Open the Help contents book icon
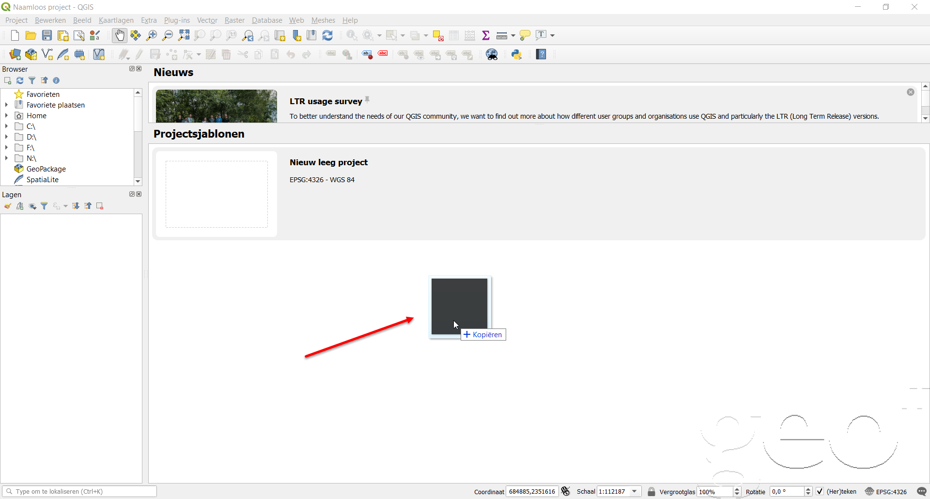Viewport: 930px width, 499px height. [541, 54]
